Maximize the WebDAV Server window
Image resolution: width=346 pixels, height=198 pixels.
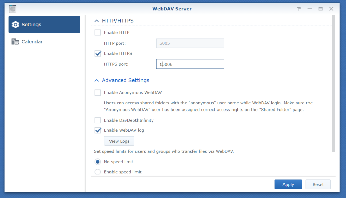pyautogui.click(x=321, y=9)
